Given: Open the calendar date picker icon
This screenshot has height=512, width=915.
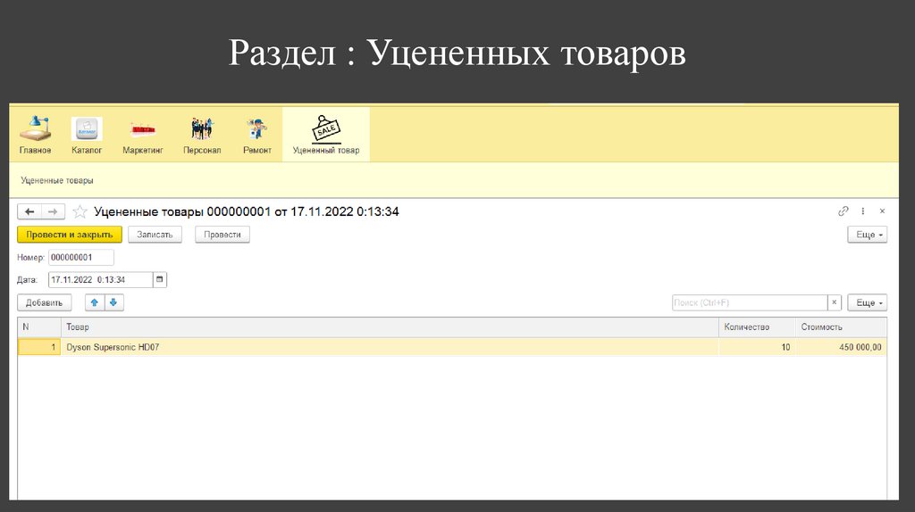Looking at the screenshot, I should coord(160,279).
